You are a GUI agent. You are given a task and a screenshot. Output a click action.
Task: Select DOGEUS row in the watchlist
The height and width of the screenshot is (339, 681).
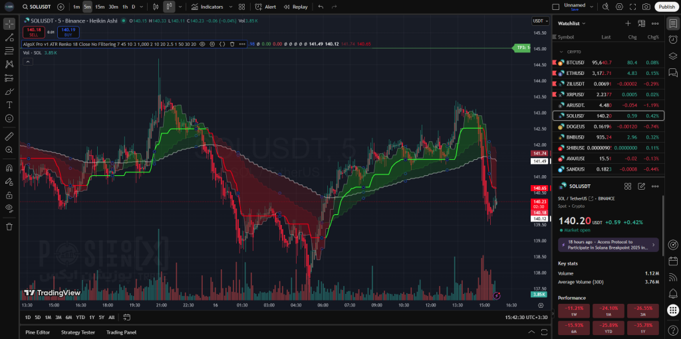608,127
